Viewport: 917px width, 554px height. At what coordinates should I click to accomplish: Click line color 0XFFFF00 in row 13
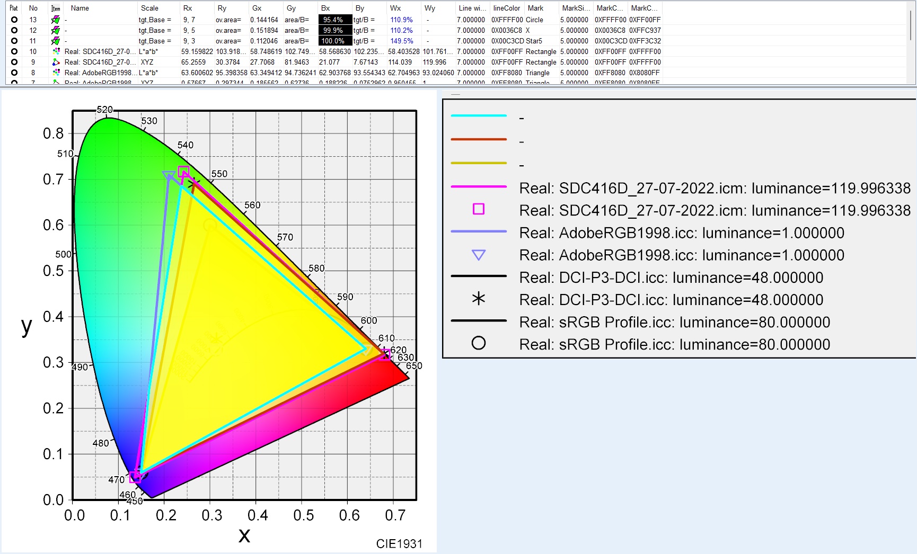click(x=507, y=20)
